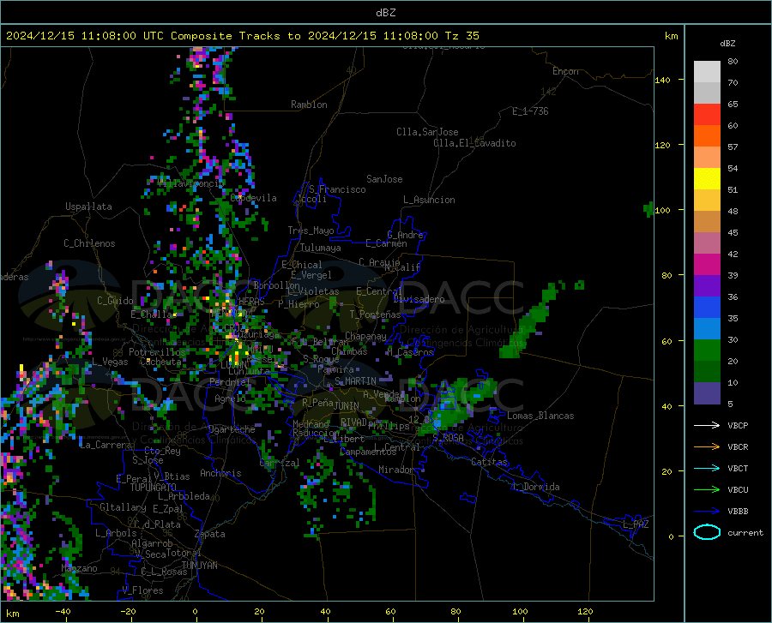Click the Catitas map label
Image resolution: width=772 pixels, height=623 pixels.
coord(490,462)
